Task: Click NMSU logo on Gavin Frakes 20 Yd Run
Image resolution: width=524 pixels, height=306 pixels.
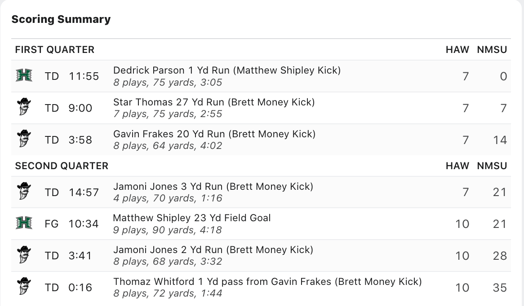Action: pos(24,139)
